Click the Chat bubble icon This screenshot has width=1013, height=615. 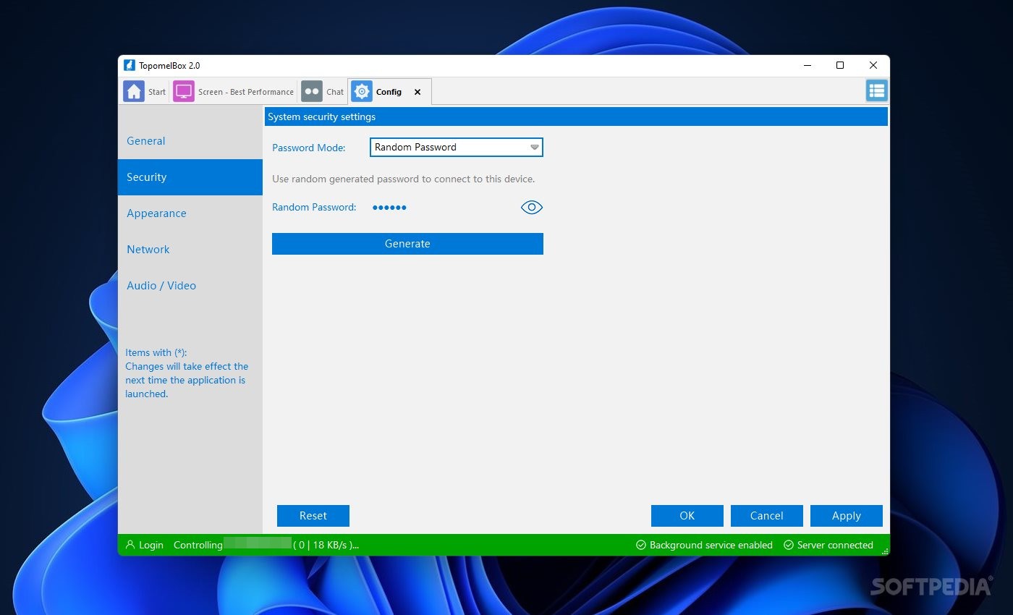[x=312, y=91]
